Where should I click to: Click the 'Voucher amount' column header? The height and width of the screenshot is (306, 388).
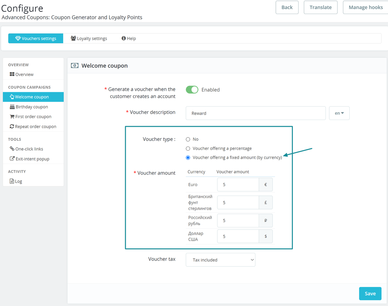tap(233, 172)
